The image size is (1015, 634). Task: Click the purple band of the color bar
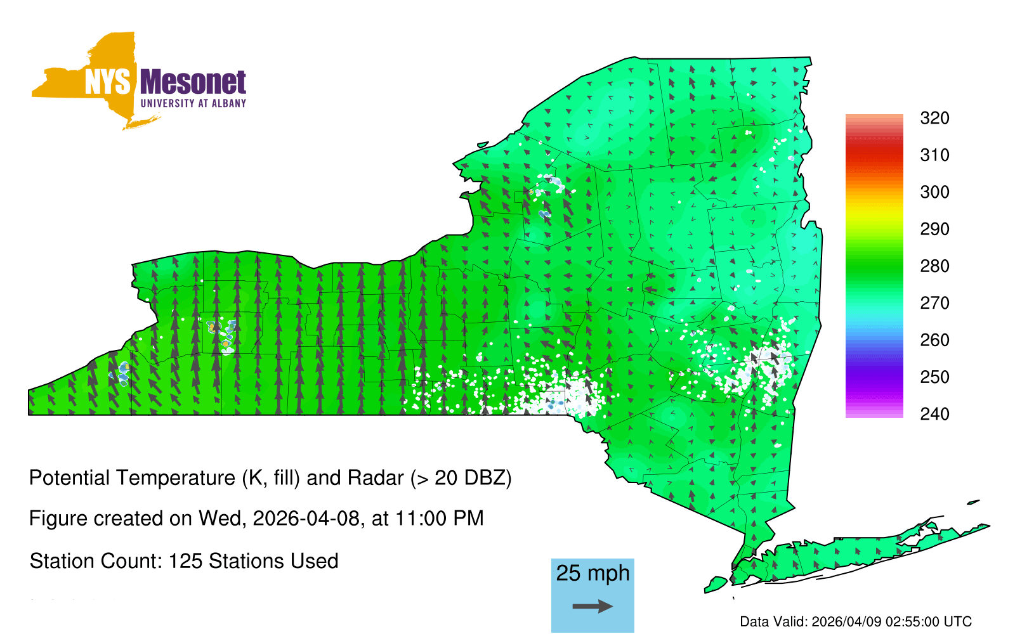click(874, 379)
